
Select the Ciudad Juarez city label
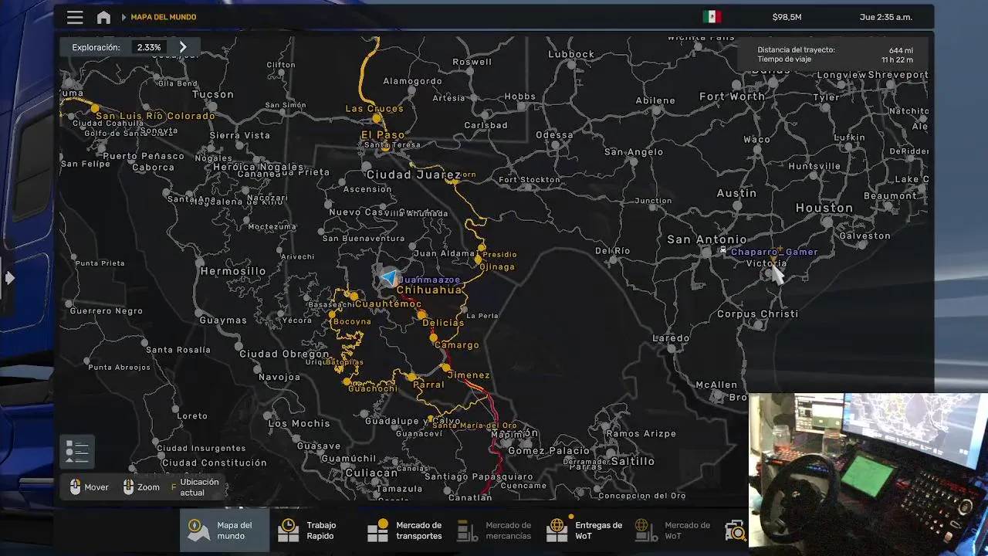tap(413, 175)
